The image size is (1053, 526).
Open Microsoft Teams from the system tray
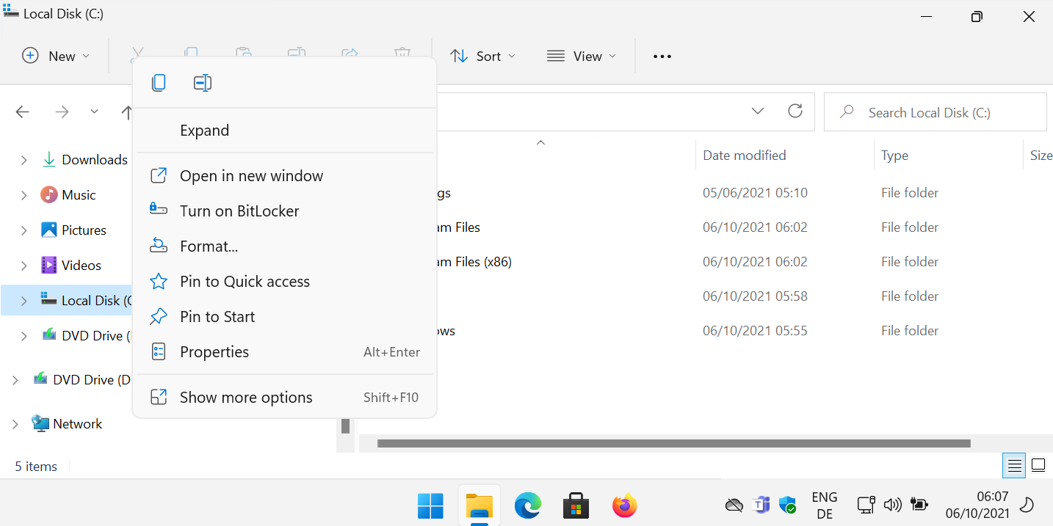pyautogui.click(x=761, y=505)
